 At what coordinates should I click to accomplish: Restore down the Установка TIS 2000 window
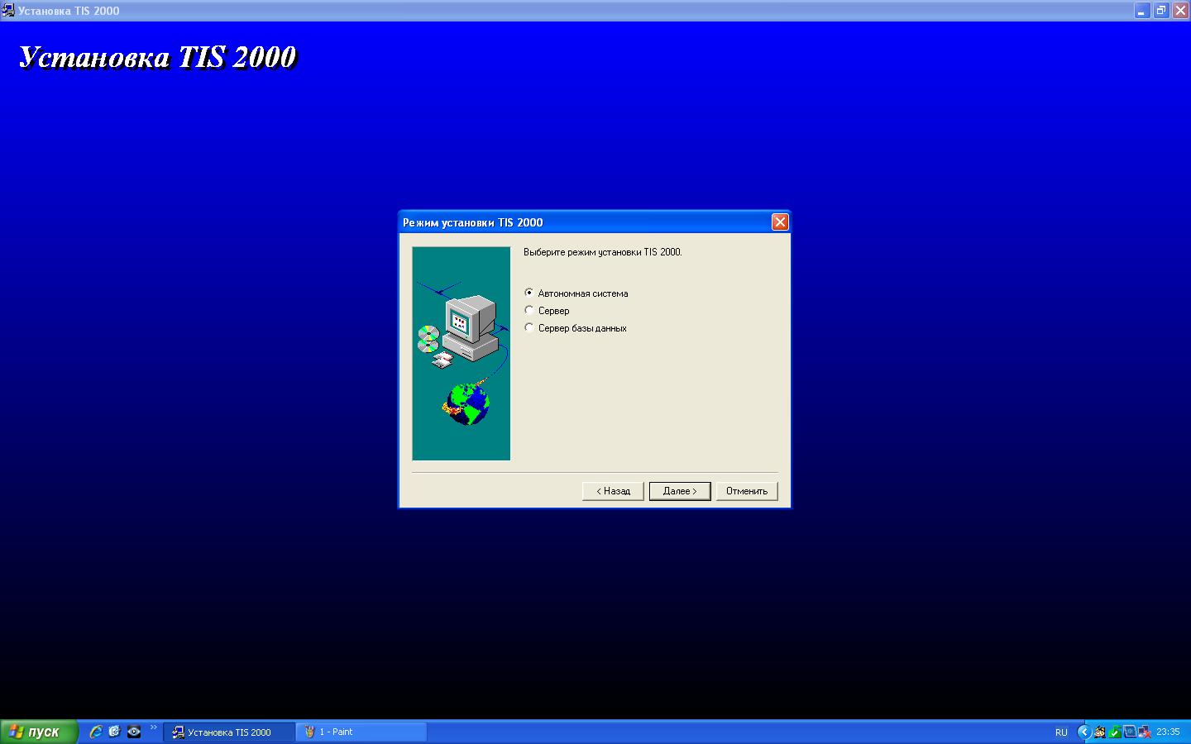click(1161, 11)
